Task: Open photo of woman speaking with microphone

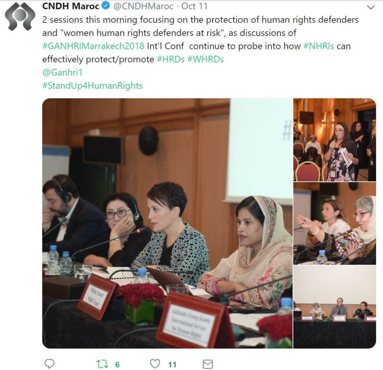Action: [335, 140]
